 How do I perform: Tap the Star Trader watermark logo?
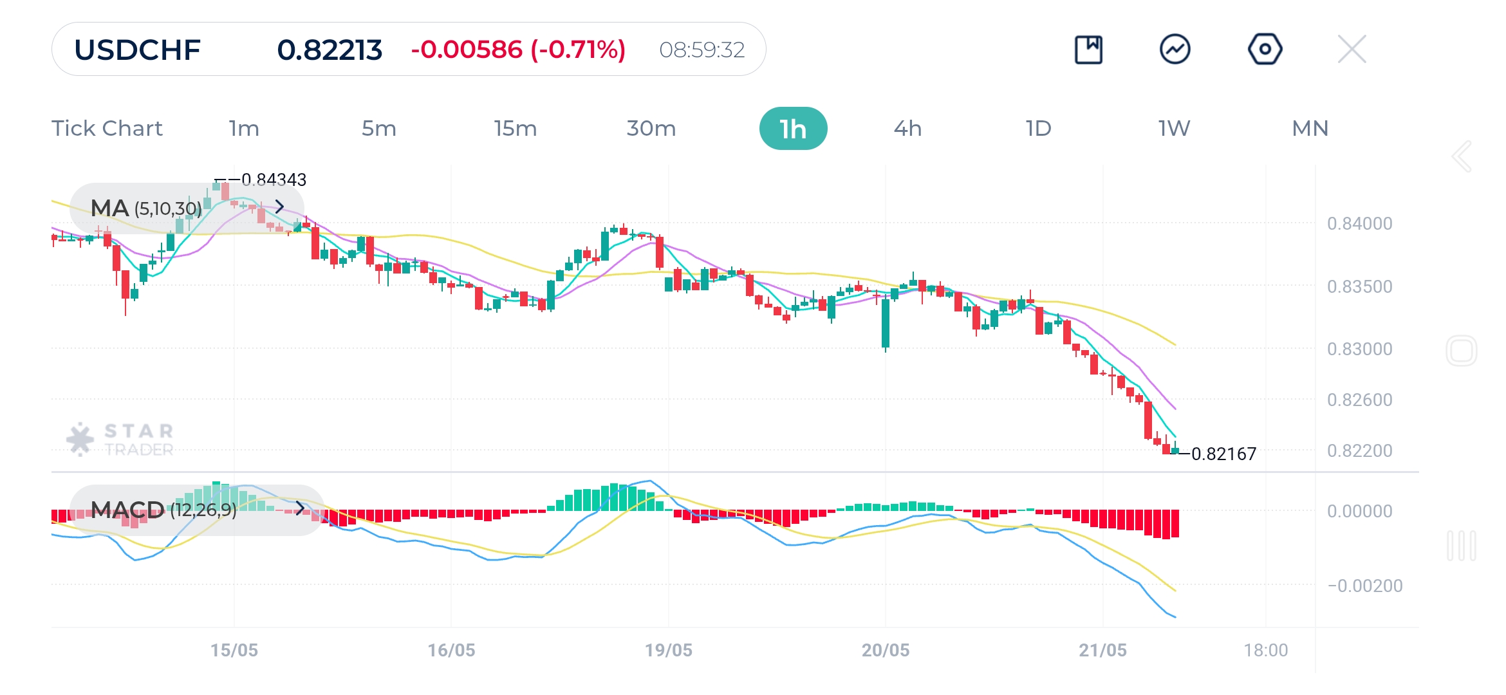[120, 440]
